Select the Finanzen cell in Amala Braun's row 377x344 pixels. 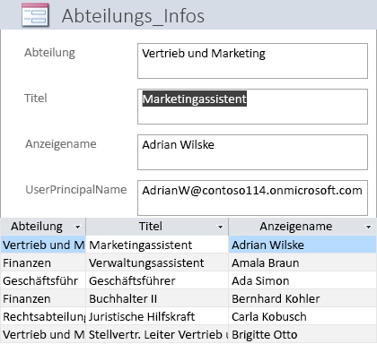pos(43,262)
